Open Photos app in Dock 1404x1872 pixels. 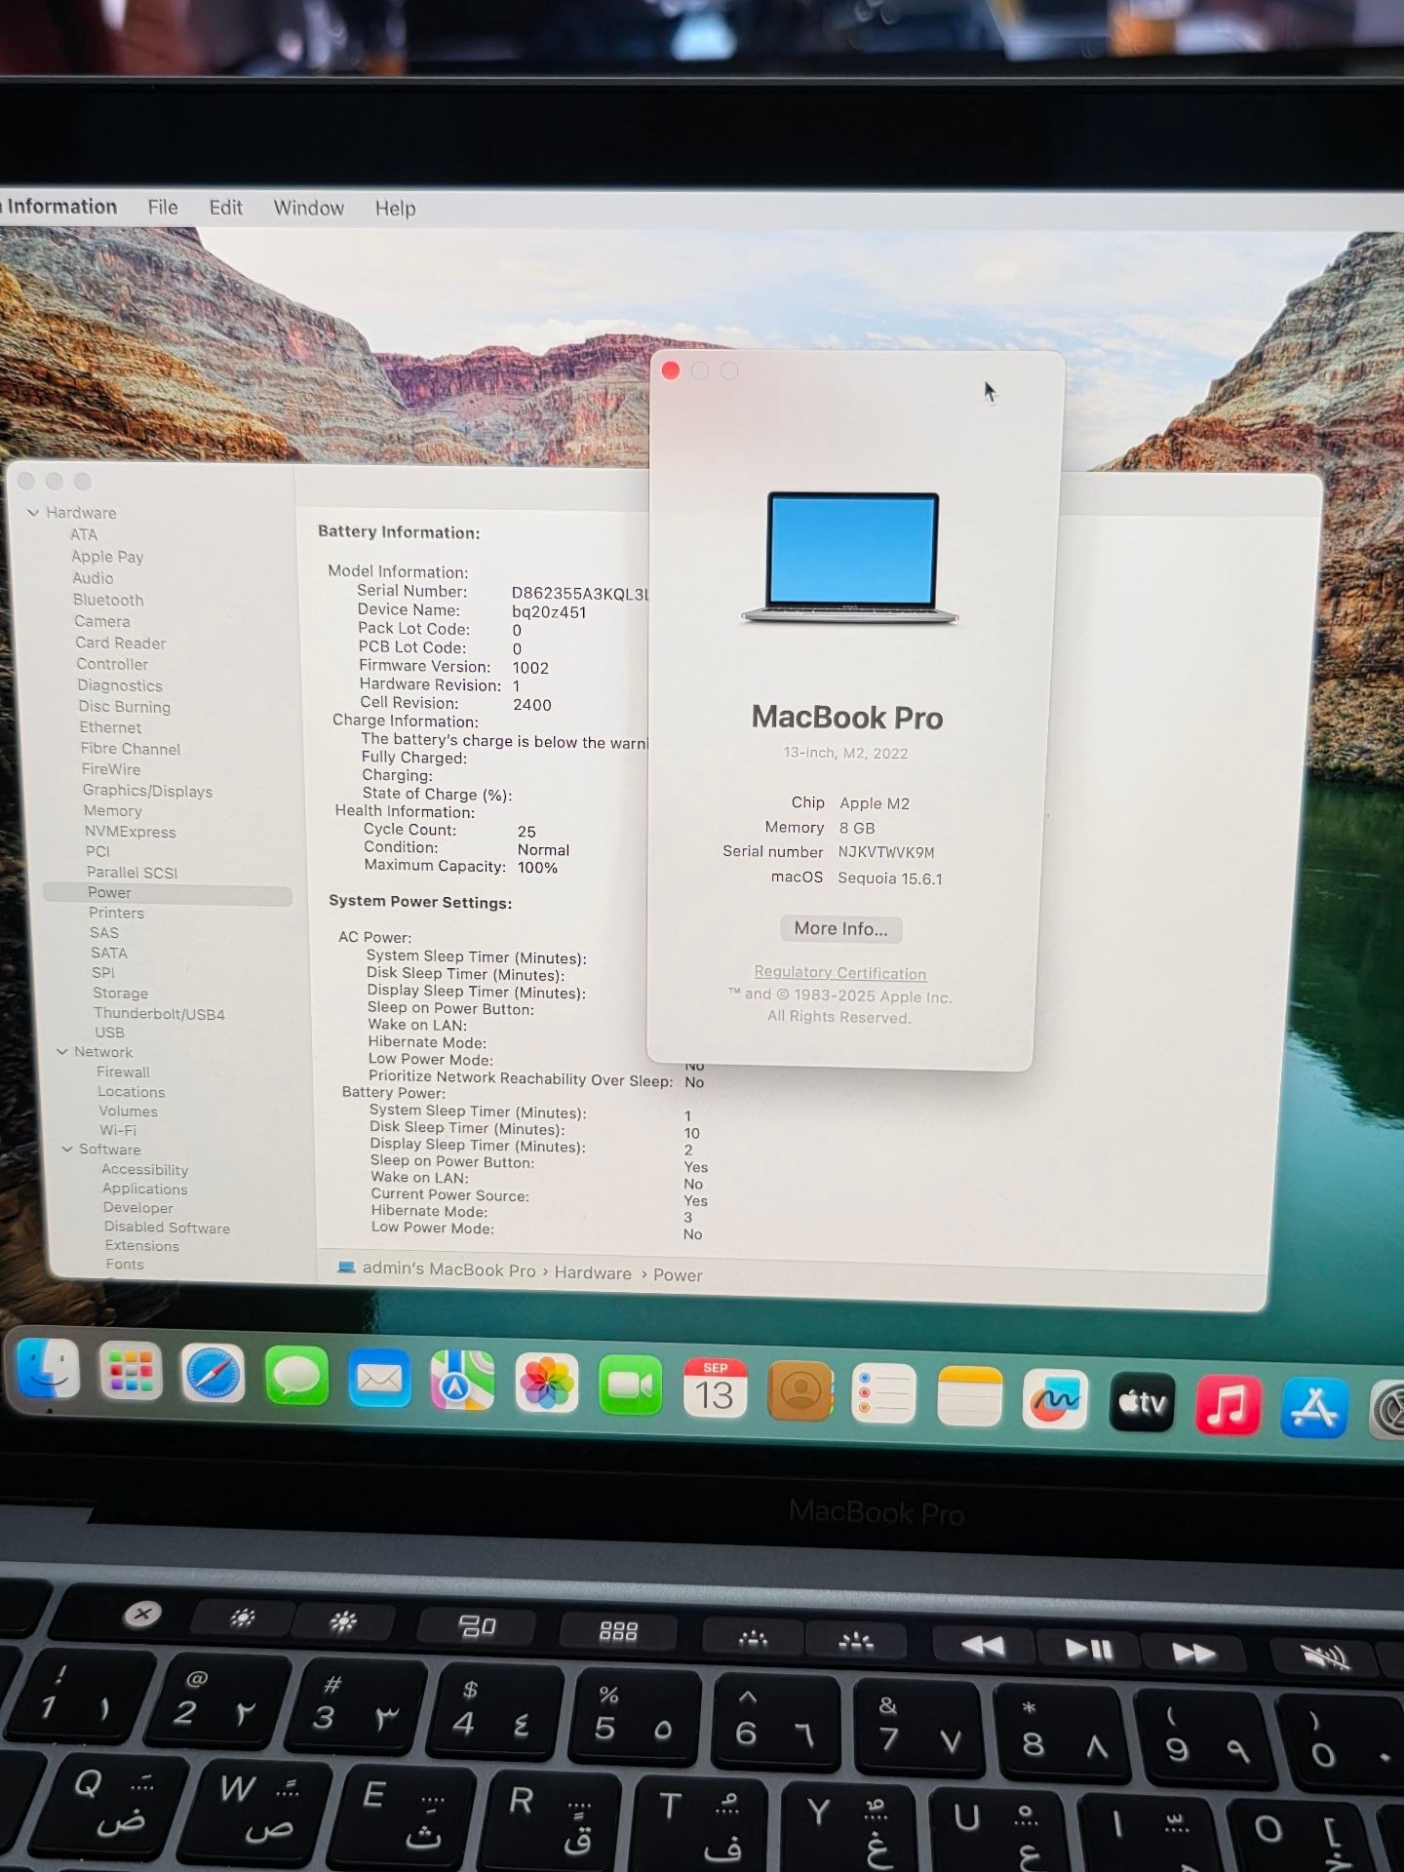[x=546, y=1384]
